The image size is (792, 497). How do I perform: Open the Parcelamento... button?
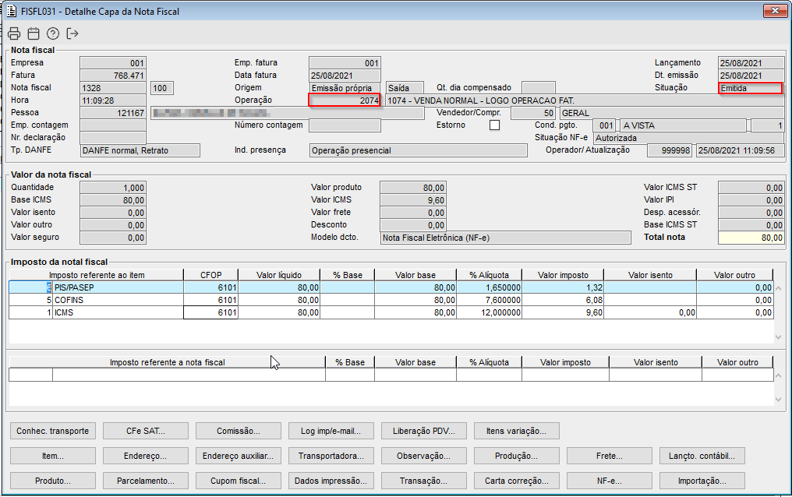[147, 481]
